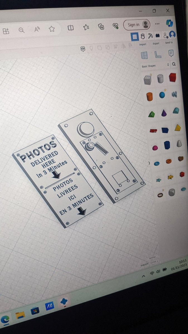The width and height of the screenshot is (188, 334).
Task: Open Edge Settings and more menu
Action: tap(157, 24)
